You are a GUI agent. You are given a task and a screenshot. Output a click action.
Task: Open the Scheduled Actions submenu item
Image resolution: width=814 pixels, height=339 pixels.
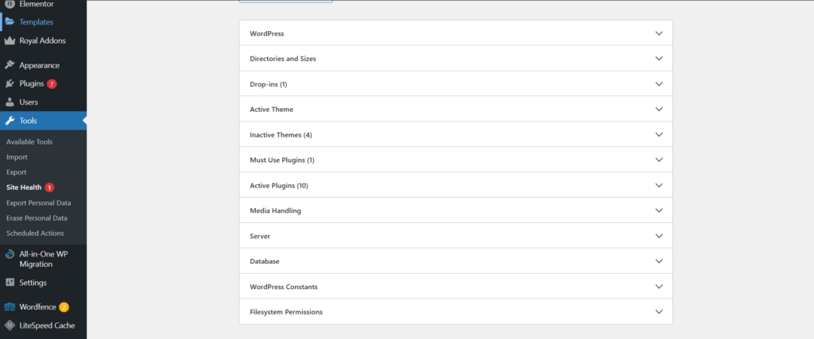click(35, 233)
